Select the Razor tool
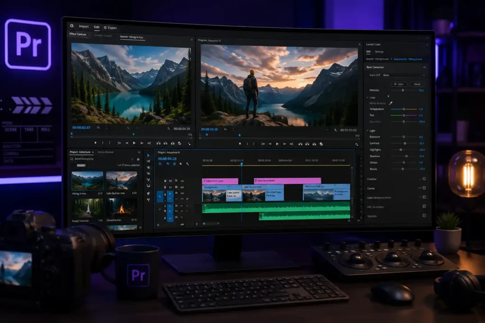 [148, 174]
